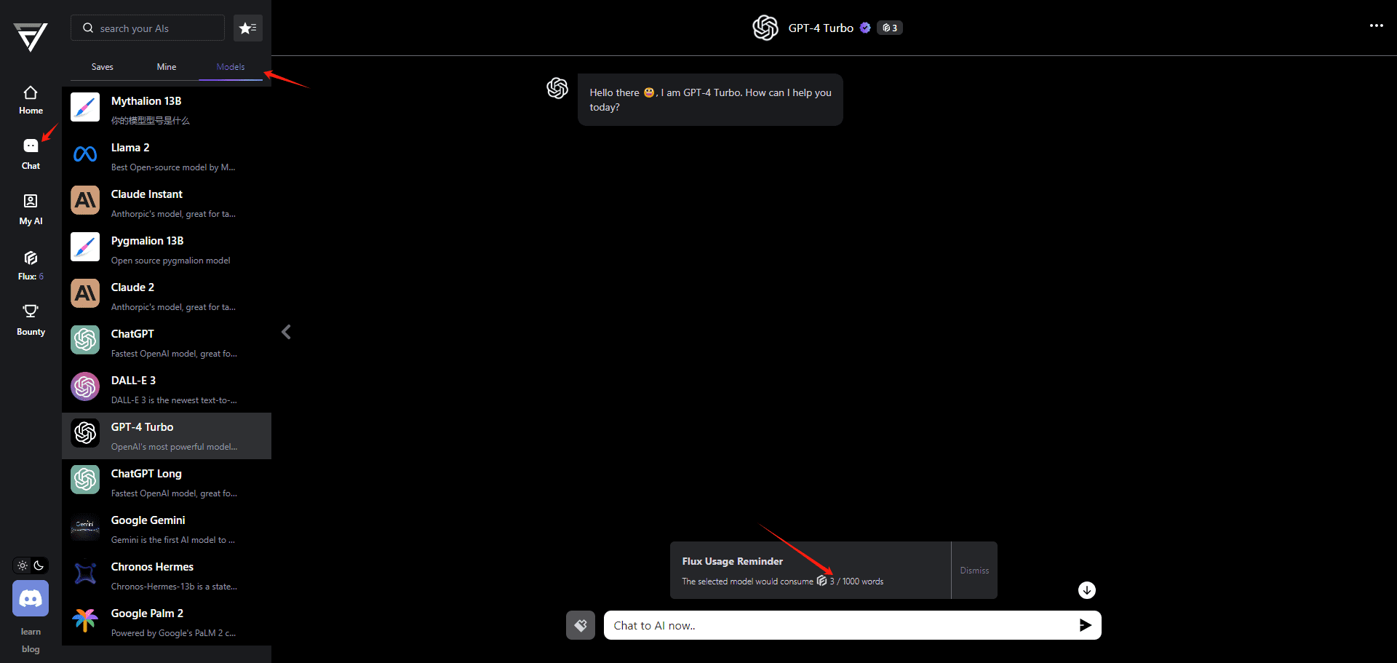Screen dimensions: 1397x663
Task: Dismiss the Flux Usage Reminder
Action: click(x=974, y=571)
